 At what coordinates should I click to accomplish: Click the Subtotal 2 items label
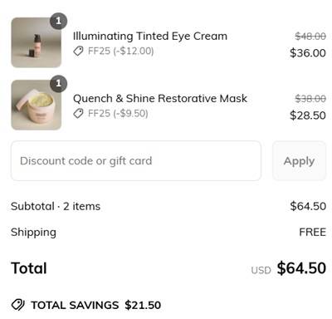click(x=56, y=206)
